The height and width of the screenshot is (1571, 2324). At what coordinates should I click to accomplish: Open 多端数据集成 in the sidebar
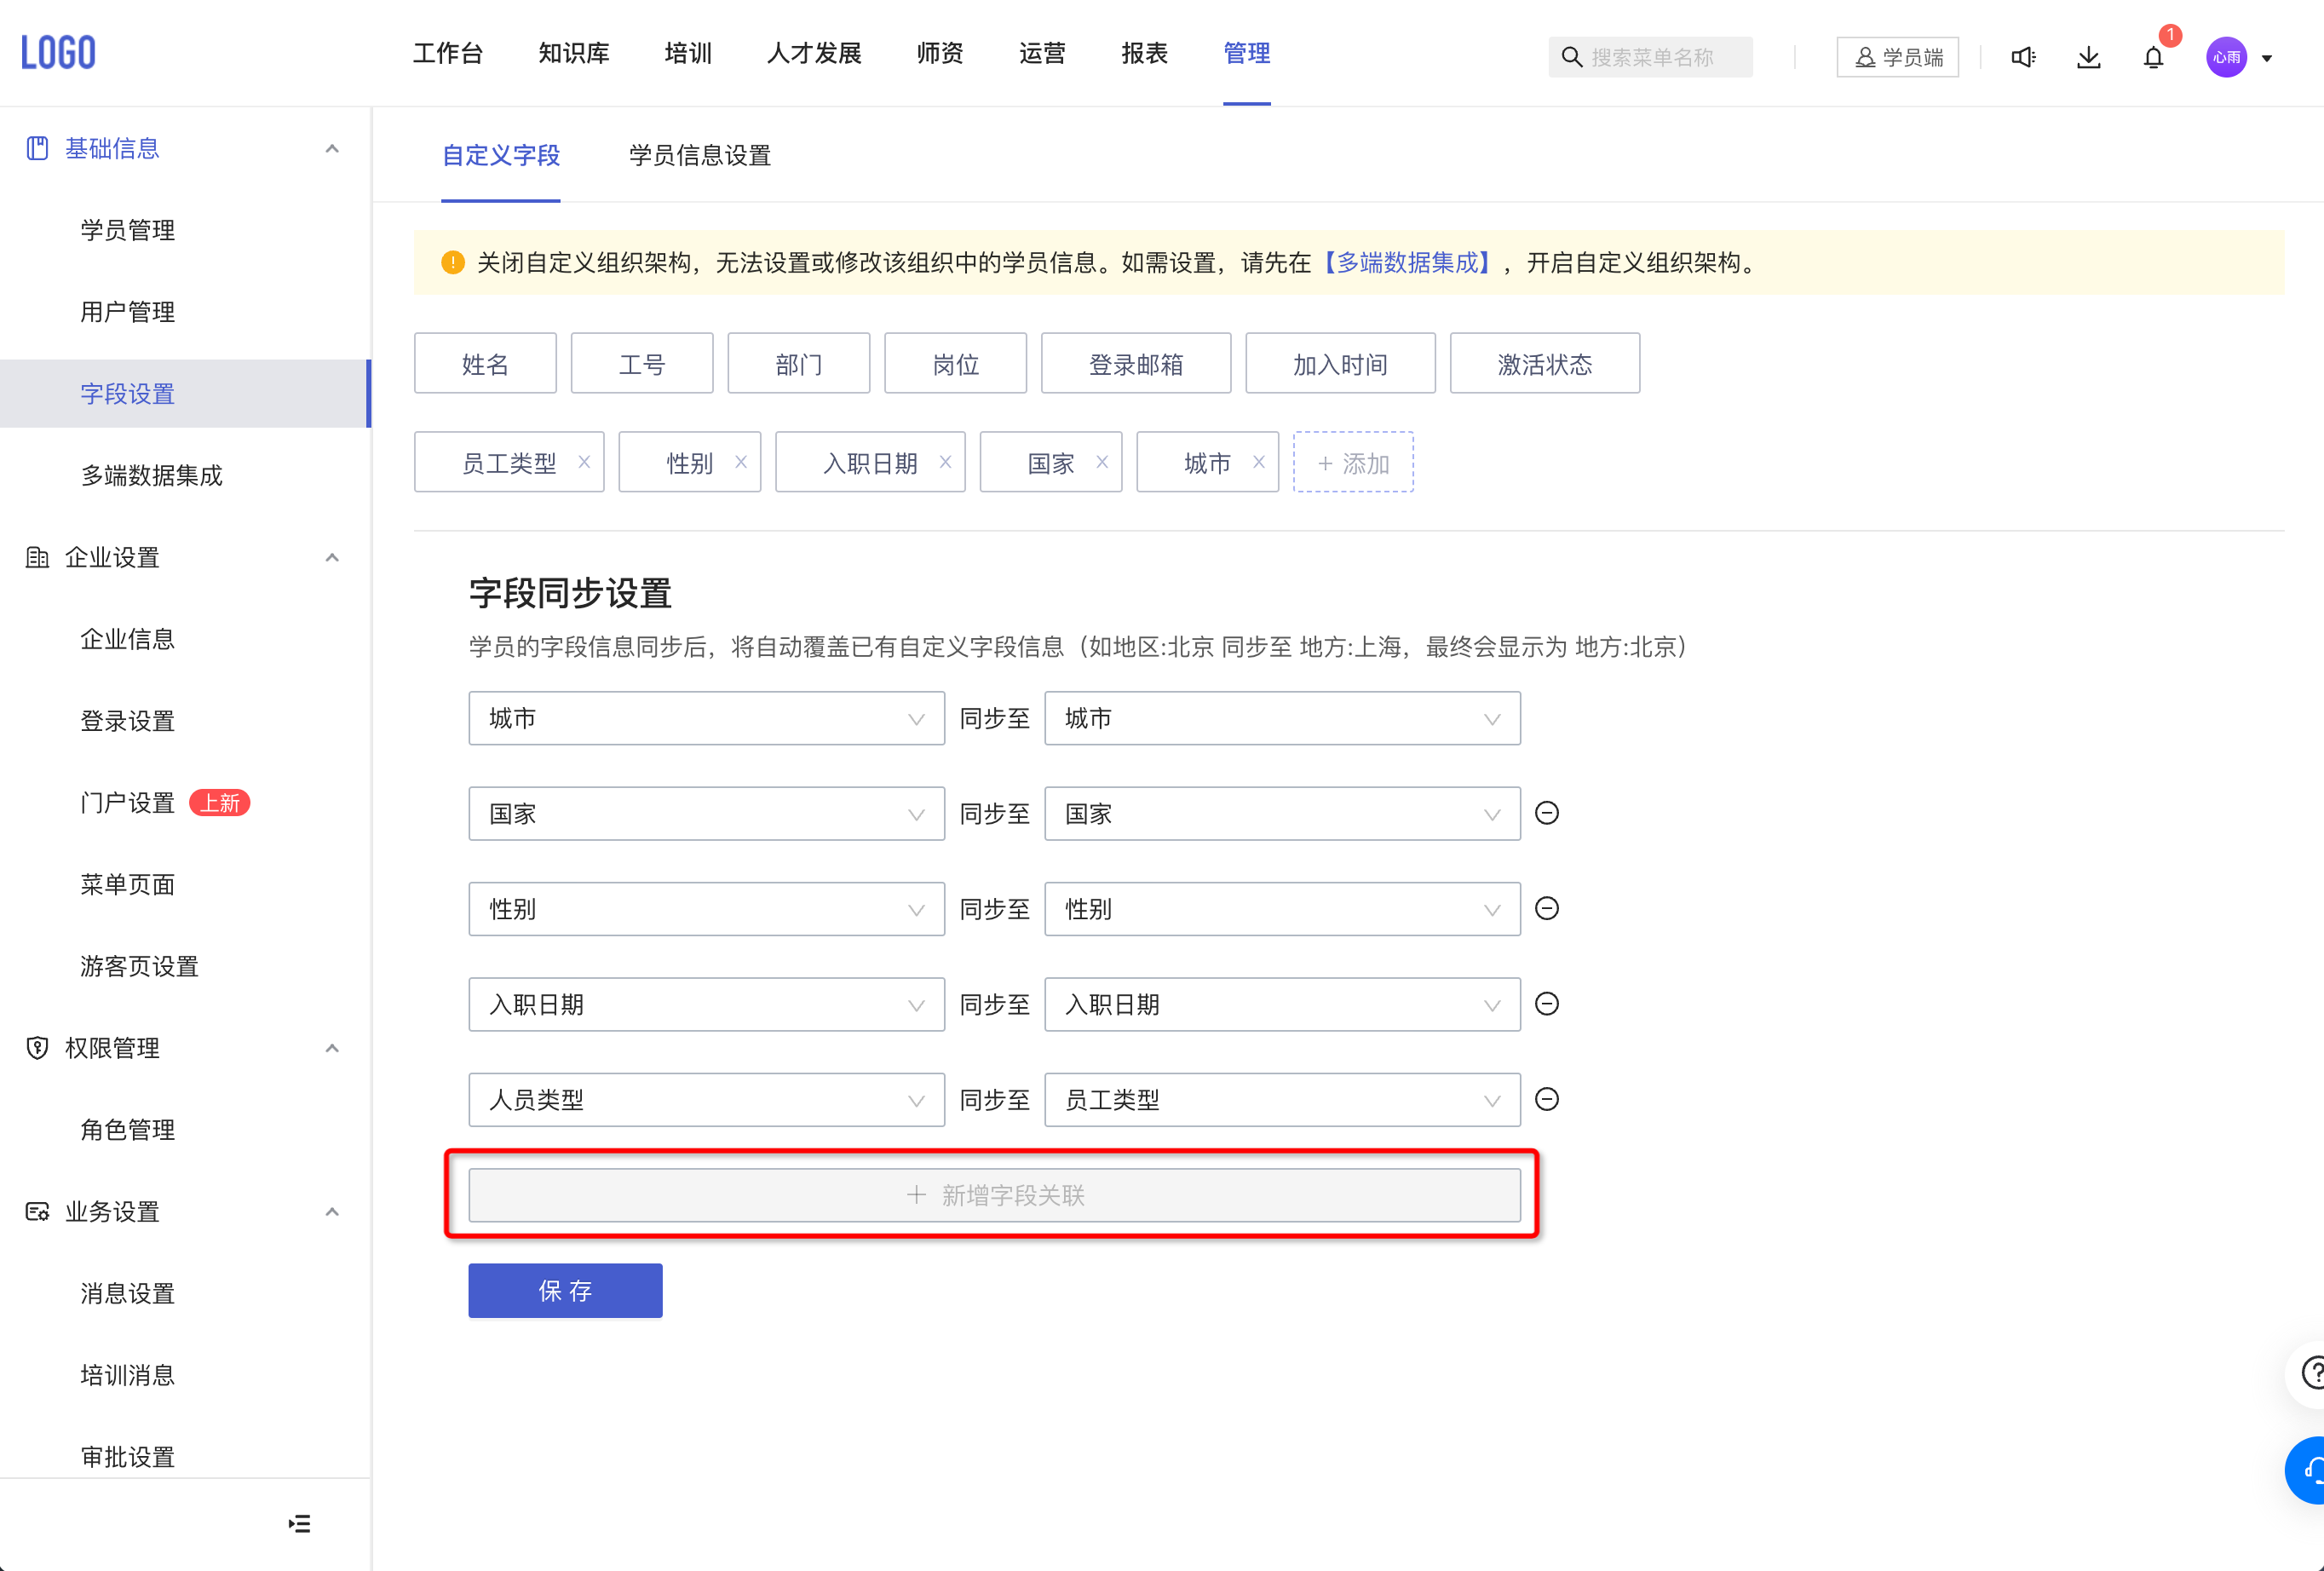pyautogui.click(x=152, y=476)
